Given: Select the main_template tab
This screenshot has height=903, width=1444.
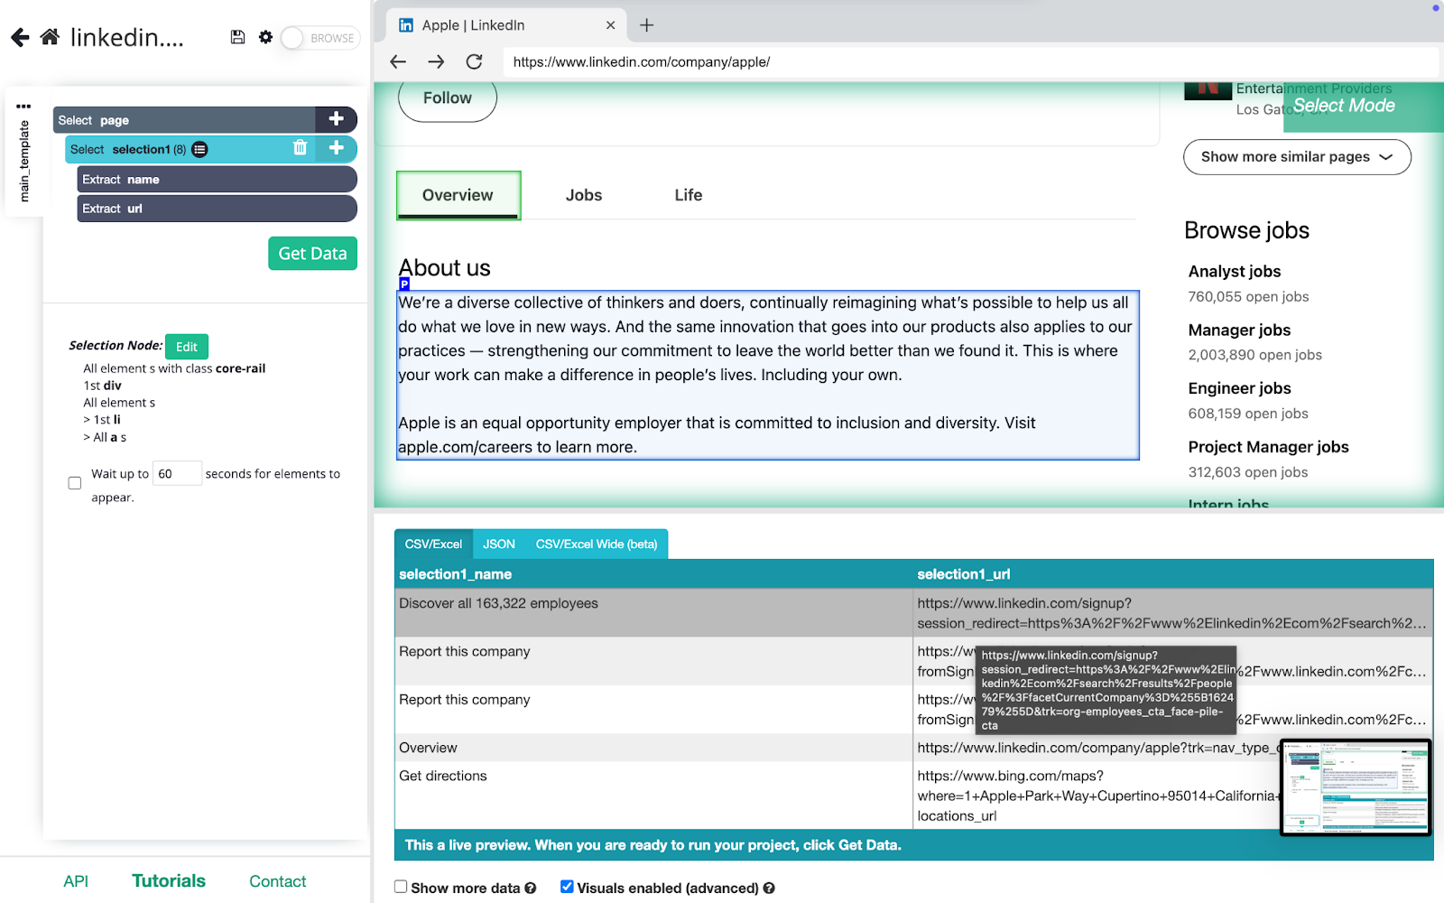Looking at the screenshot, I should pos(24,161).
